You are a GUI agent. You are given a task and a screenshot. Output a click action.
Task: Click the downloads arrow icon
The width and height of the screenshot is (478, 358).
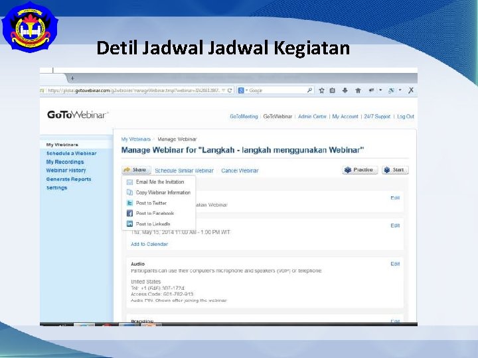345,90
